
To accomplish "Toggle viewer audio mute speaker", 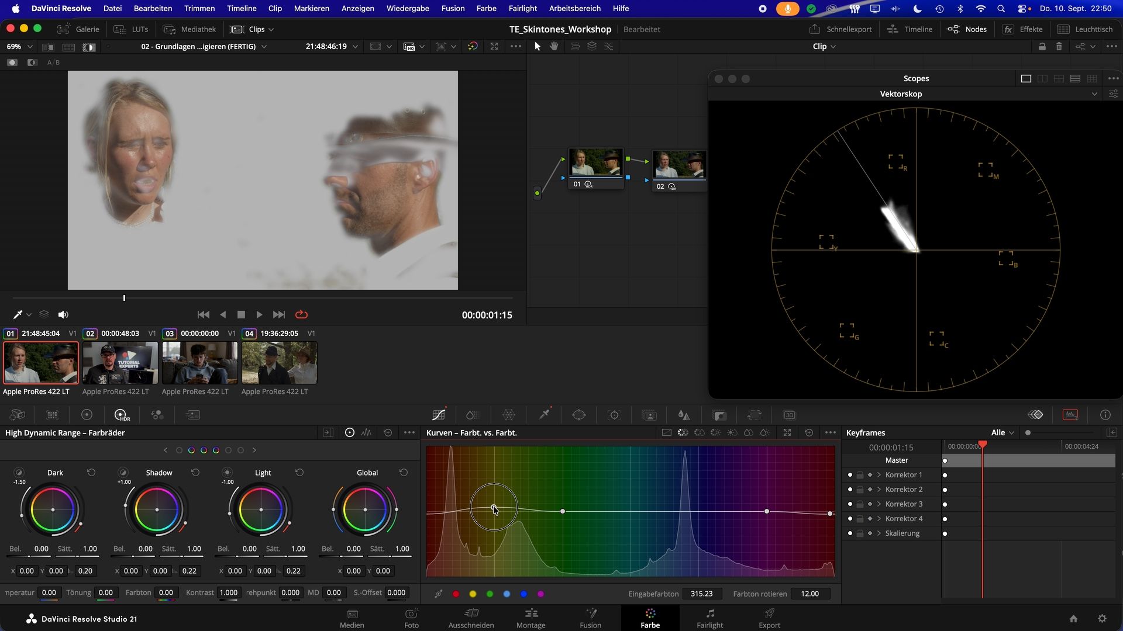I will click(63, 314).
